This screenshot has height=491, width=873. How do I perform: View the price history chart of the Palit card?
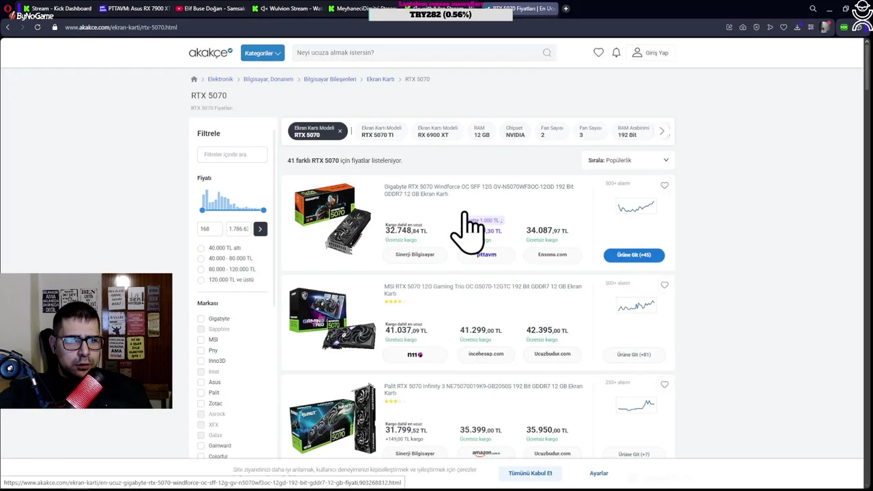tap(636, 406)
